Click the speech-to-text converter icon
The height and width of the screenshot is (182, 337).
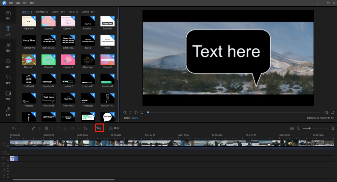tap(99, 128)
